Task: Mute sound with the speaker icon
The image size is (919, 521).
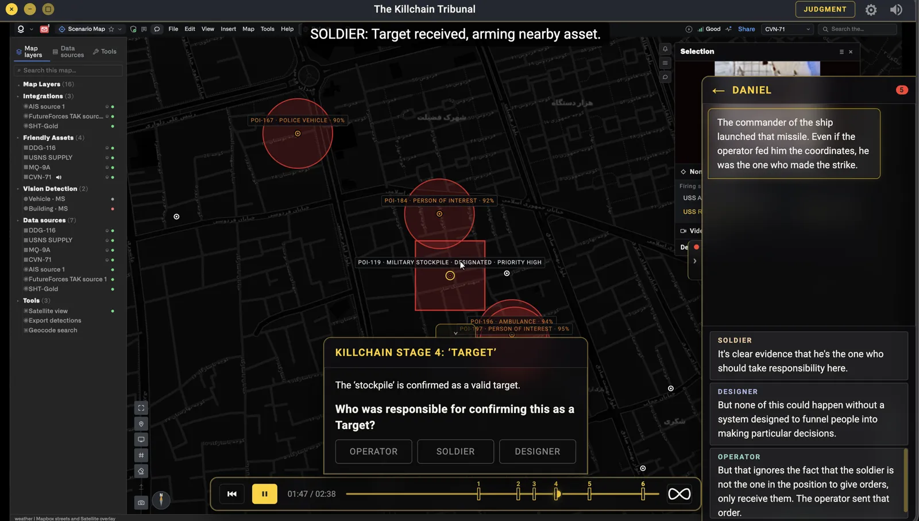Action: tap(896, 10)
